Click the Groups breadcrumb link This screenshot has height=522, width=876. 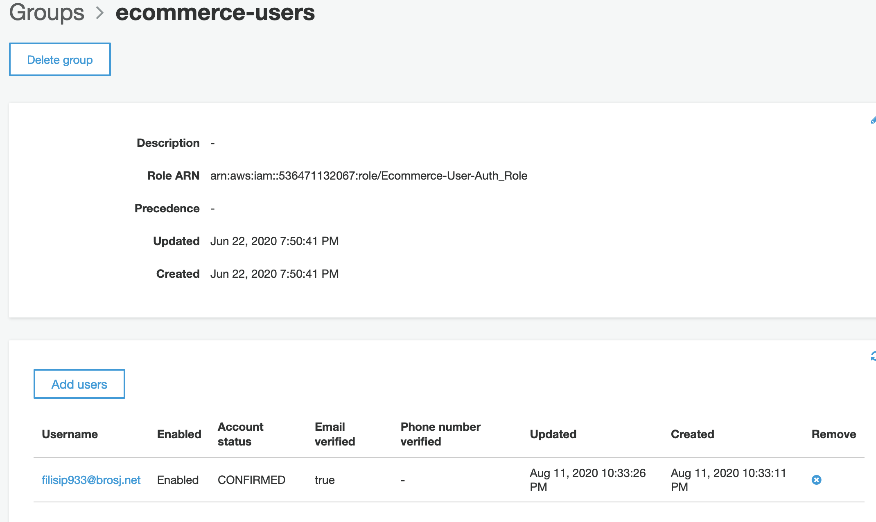pyautogui.click(x=47, y=12)
